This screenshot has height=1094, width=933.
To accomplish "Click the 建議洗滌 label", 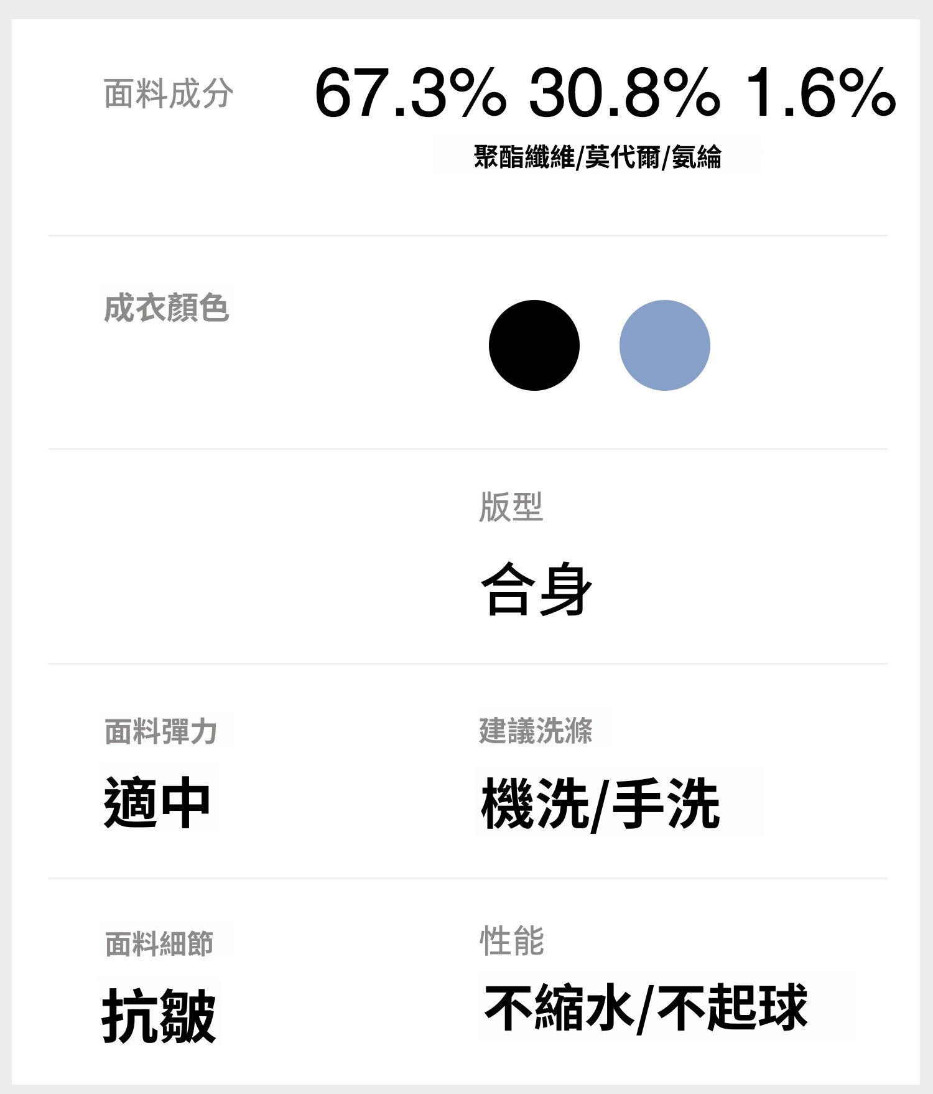I will pyautogui.click(x=536, y=730).
